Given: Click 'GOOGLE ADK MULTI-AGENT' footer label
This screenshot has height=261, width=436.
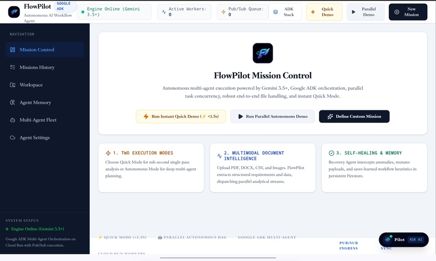Looking at the screenshot, I should (x=267, y=237).
